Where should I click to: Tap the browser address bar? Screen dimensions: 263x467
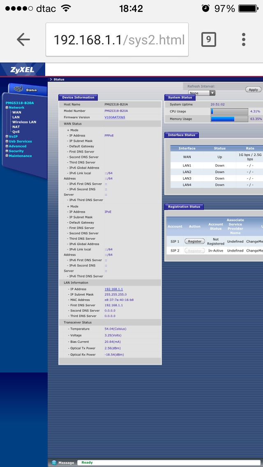tap(117, 39)
